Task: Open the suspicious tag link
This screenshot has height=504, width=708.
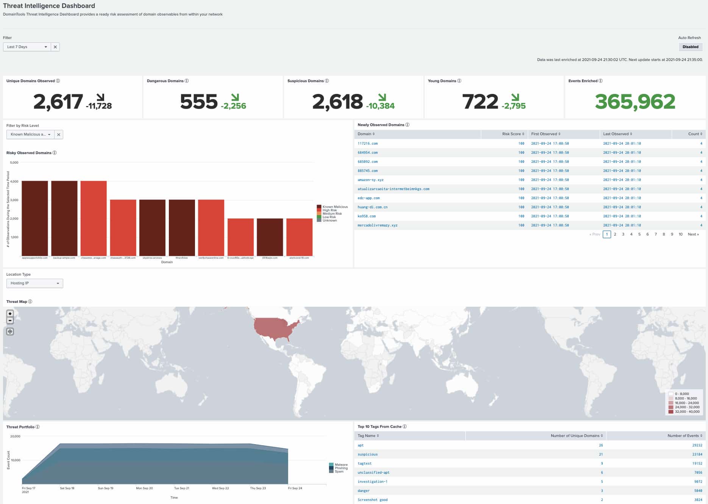Action: point(368,454)
